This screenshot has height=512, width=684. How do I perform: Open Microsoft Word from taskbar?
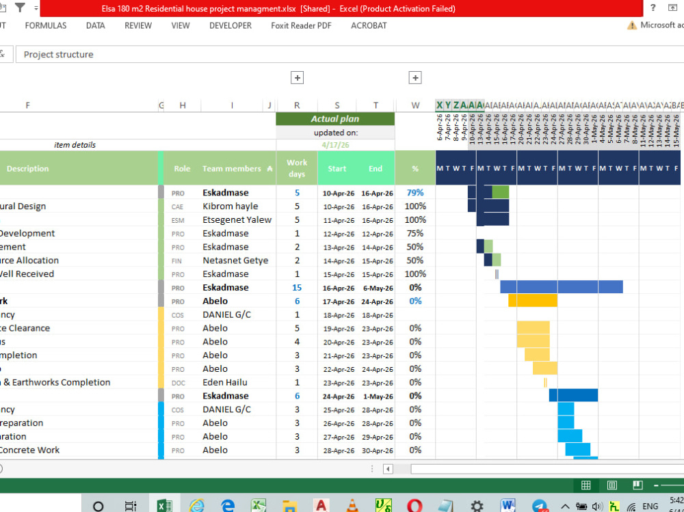(x=508, y=505)
